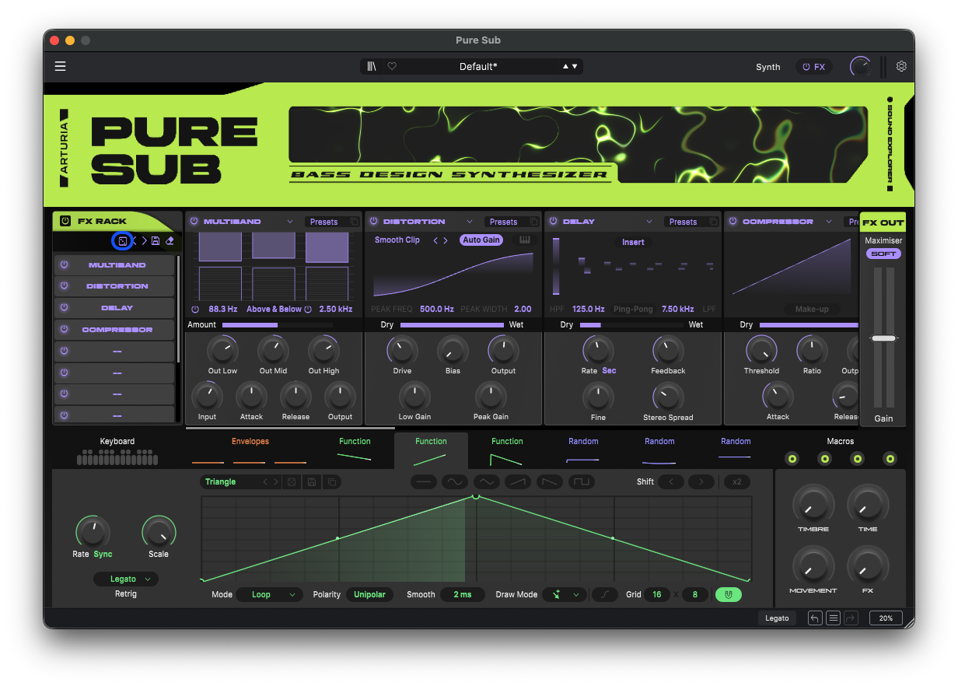
Task: Shift the function shape right
Action: coord(701,482)
